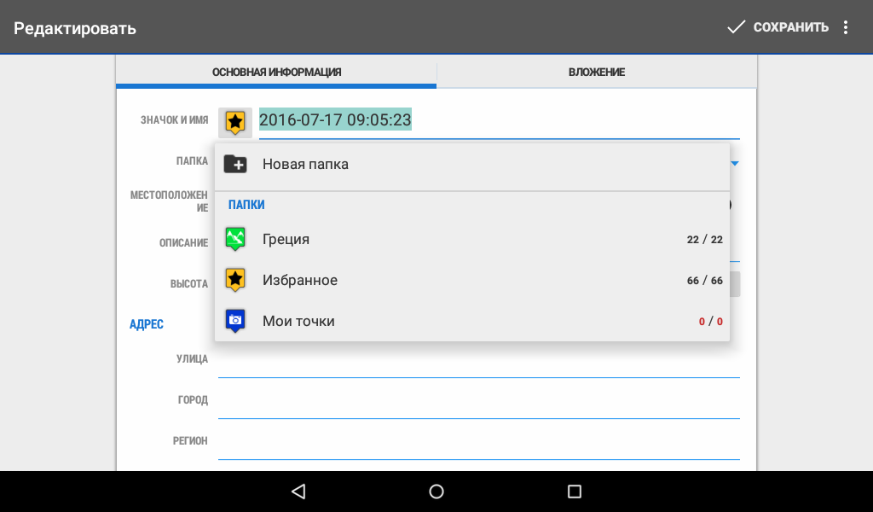The height and width of the screenshot is (512, 873).
Task: Click the new folder plus icon
Action: point(235,164)
